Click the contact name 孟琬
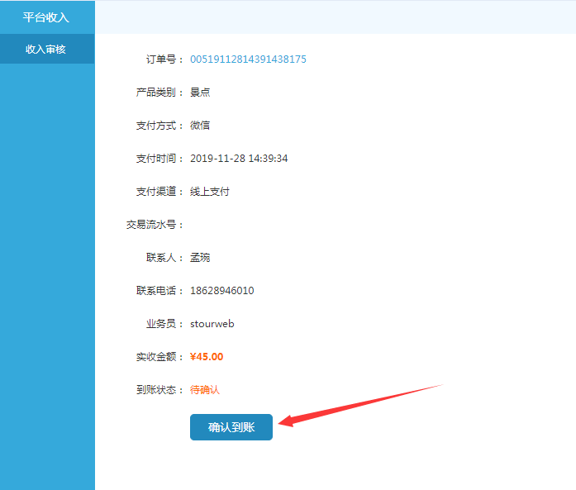Screen dimensions: 576x490 pyautogui.click(x=200, y=258)
